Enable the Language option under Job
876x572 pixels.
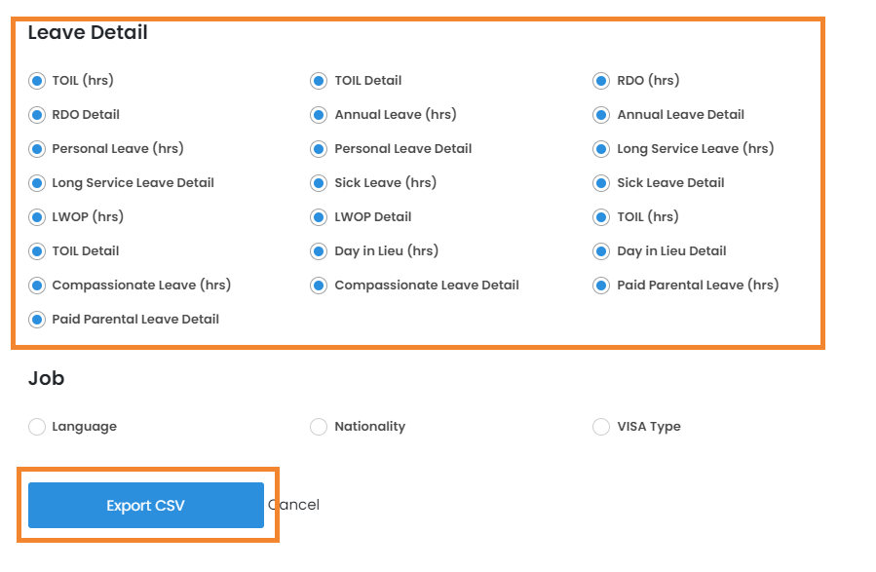37,427
